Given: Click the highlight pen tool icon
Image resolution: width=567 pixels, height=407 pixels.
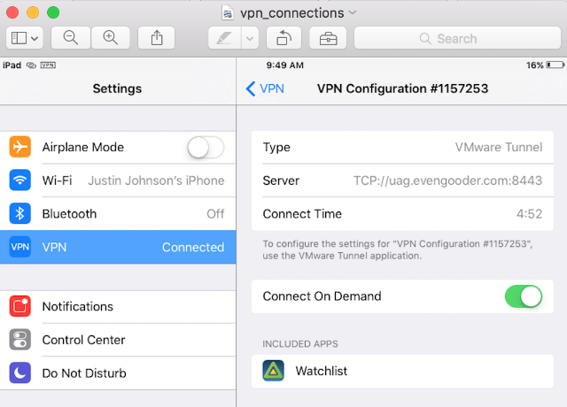Looking at the screenshot, I should (x=224, y=38).
